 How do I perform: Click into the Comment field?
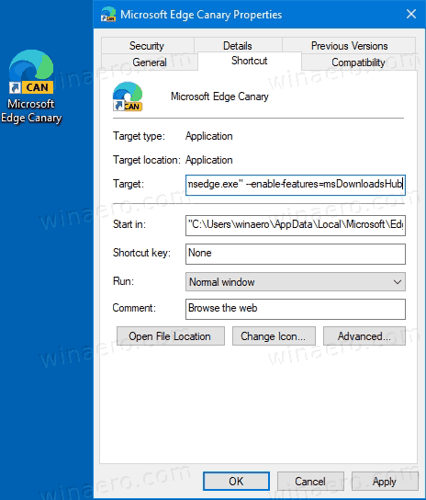coord(296,309)
